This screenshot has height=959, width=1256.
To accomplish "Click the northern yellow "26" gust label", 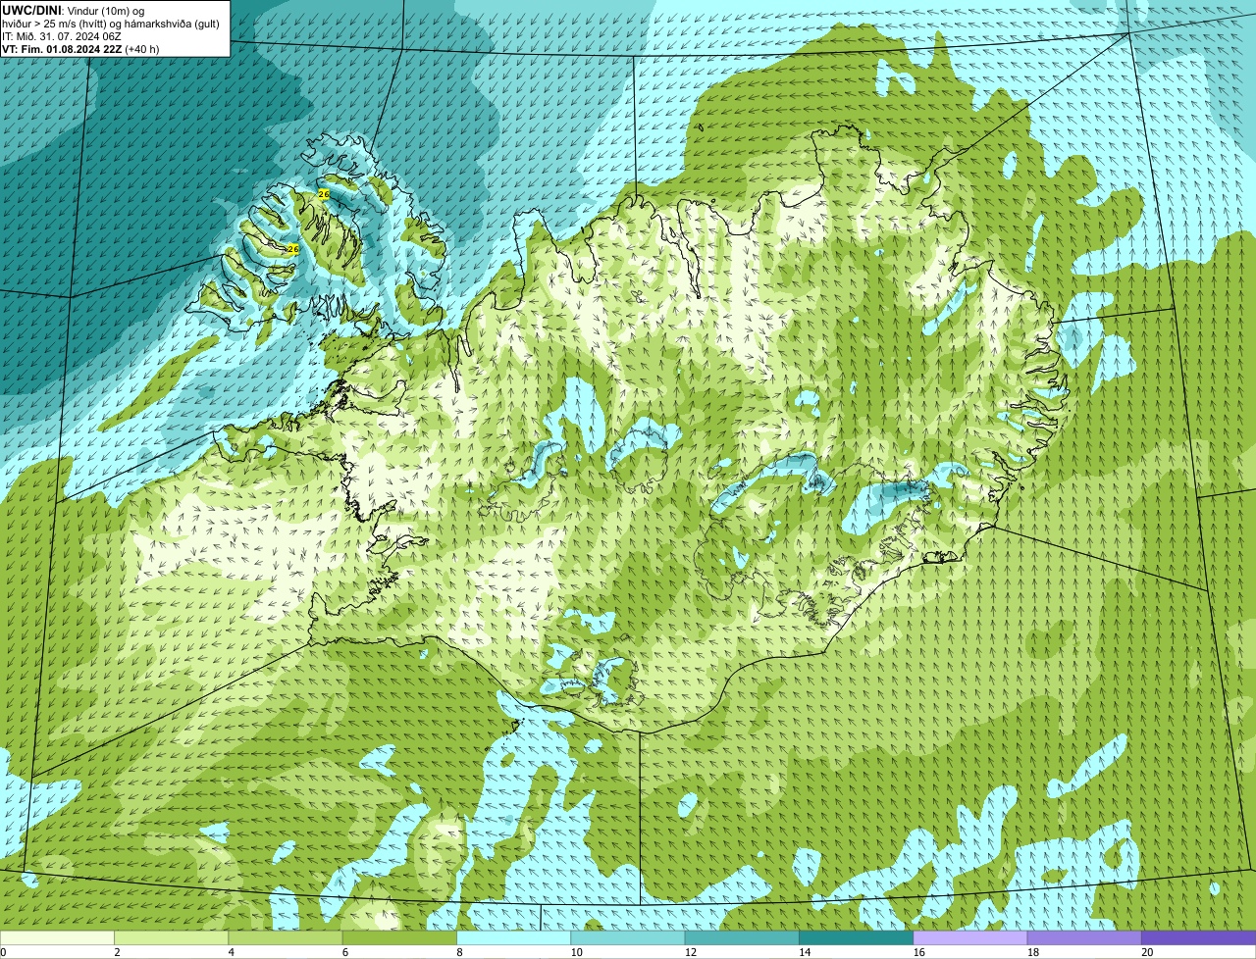I will 324,195.
